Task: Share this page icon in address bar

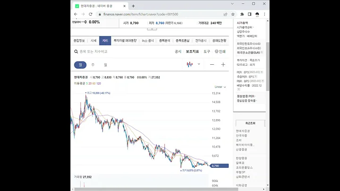Action: (225, 14)
